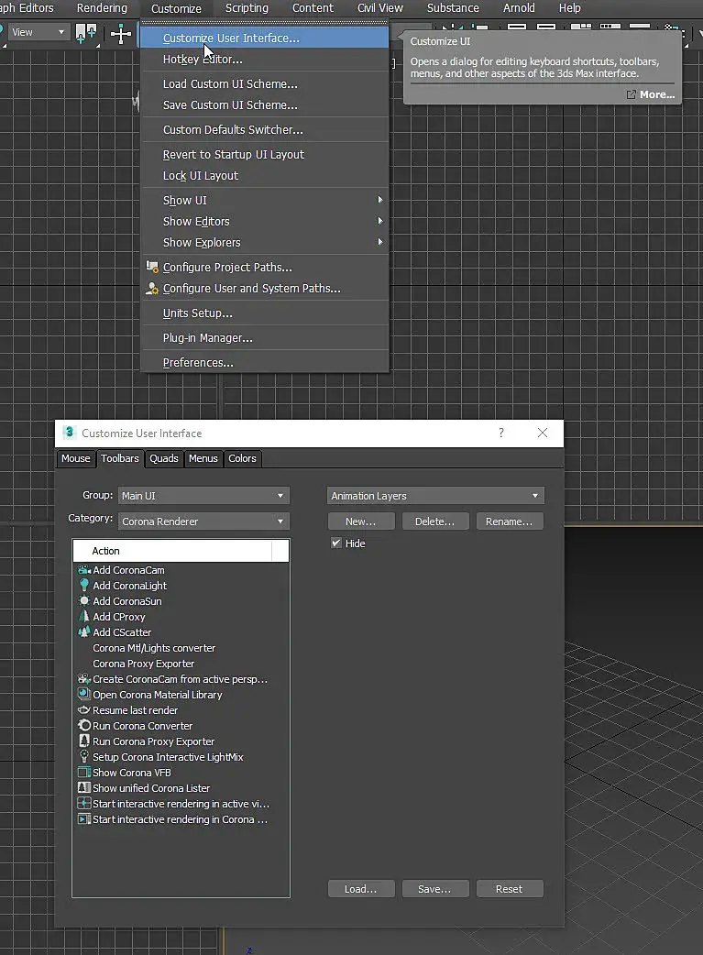
Task: Click the 3ds Max logo in dialog title bar
Action: pos(70,433)
